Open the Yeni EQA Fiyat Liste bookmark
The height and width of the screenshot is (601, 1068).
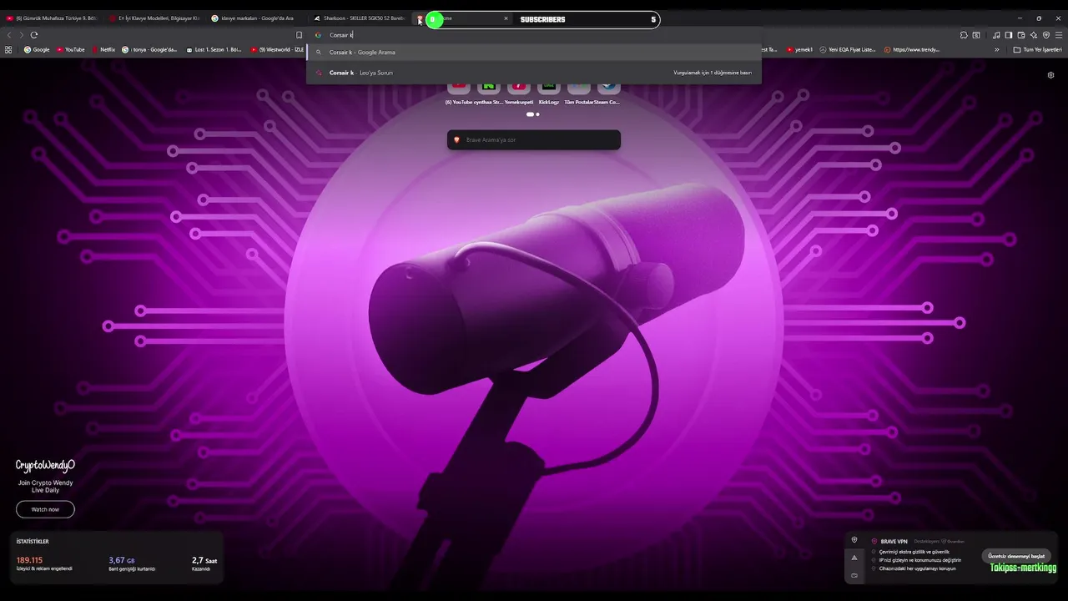[848, 49]
